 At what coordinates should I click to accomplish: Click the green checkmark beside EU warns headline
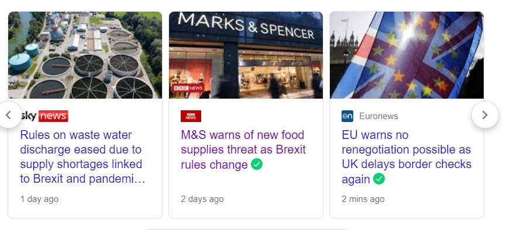click(379, 179)
